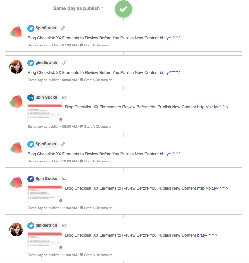
Task: Click the 11:00 AM time on the megaphone Spin Sucks post
Action: (70, 208)
